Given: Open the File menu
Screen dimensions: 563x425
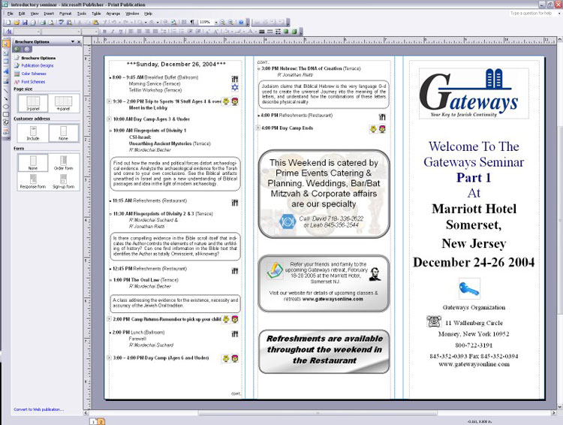Looking at the screenshot, I should coord(11,14).
